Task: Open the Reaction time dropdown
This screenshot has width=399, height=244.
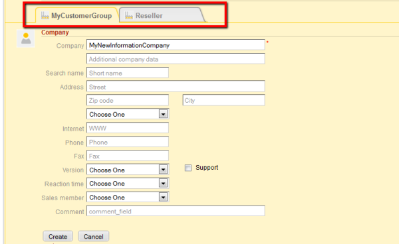Action: click(x=128, y=184)
